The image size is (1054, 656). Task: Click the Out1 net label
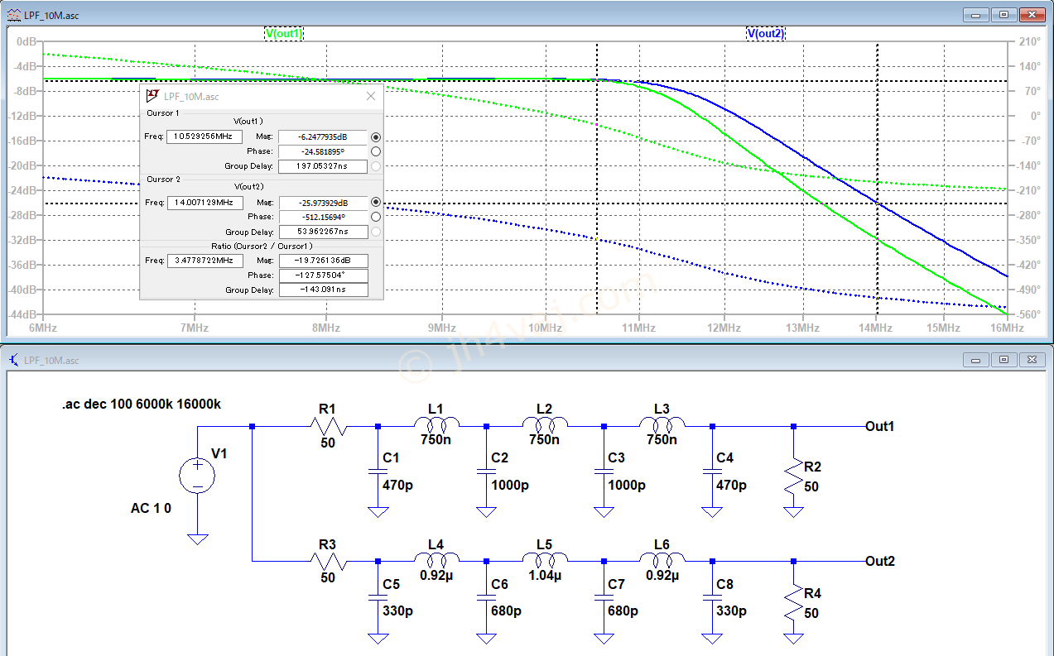[879, 426]
